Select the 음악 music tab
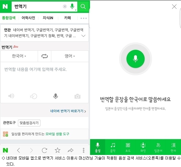181x167 pixels. click(113, 147)
